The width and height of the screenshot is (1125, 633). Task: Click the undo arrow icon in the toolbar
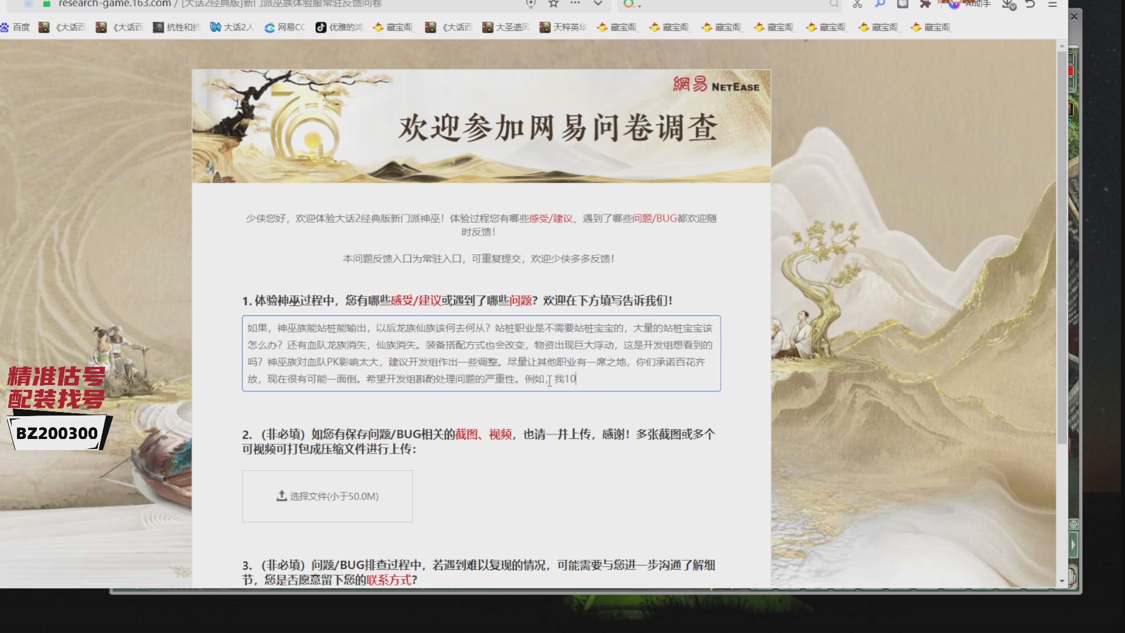coord(1030,5)
